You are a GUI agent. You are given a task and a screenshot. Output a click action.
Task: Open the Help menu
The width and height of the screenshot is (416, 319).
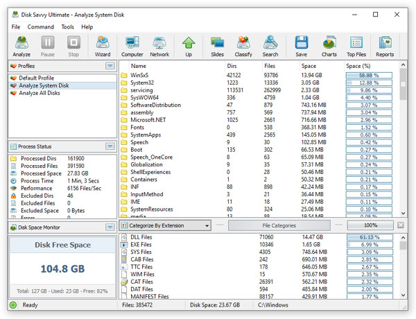click(x=87, y=27)
